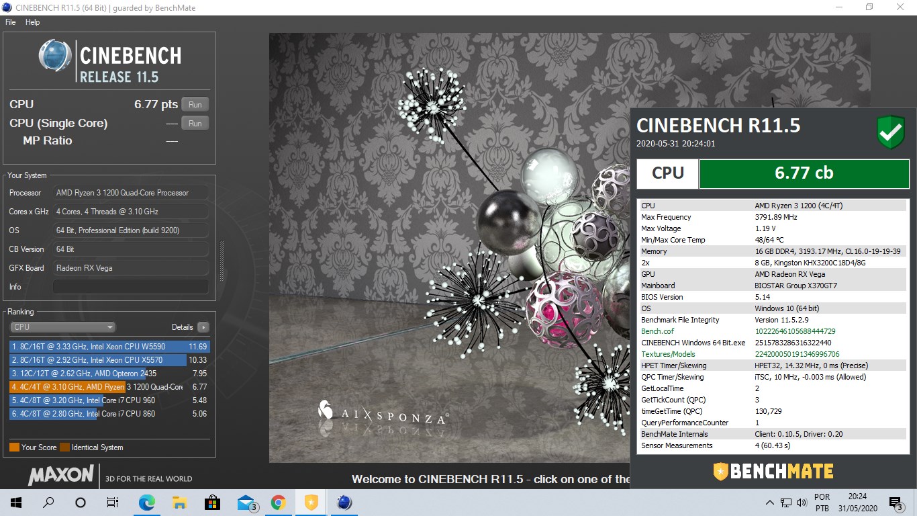The width and height of the screenshot is (917, 516).
Task: Open volume control tray icon
Action: click(801, 503)
